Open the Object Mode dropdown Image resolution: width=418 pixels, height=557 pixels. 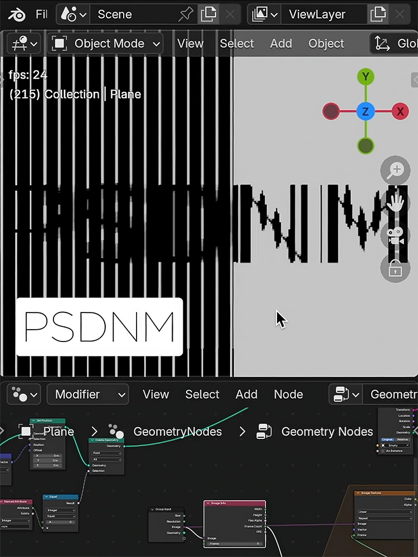coord(105,44)
